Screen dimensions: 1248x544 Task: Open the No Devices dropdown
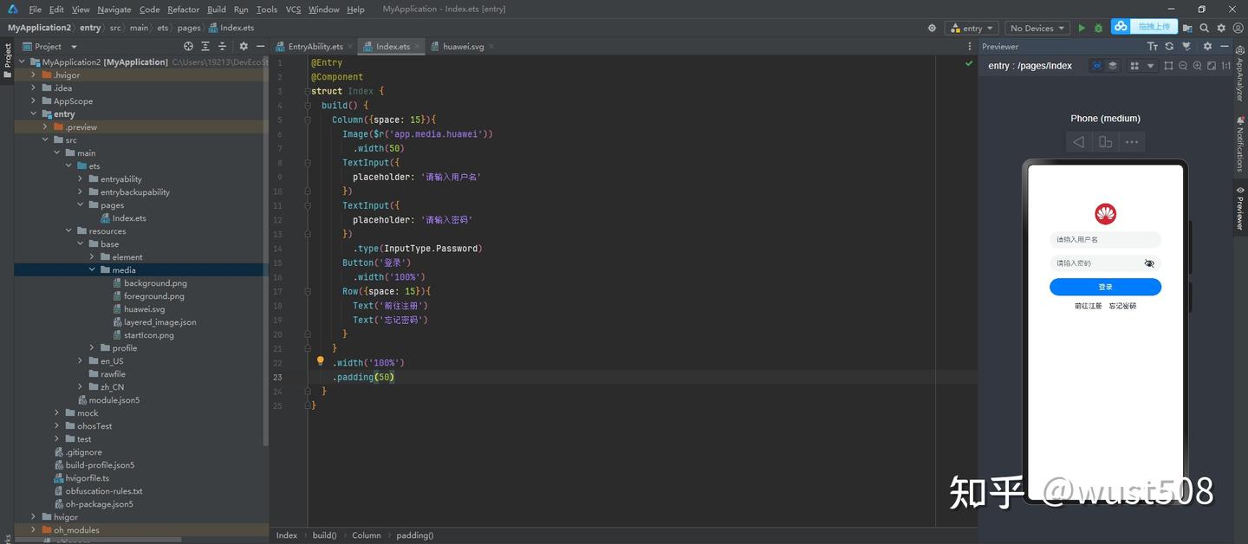tap(1037, 28)
